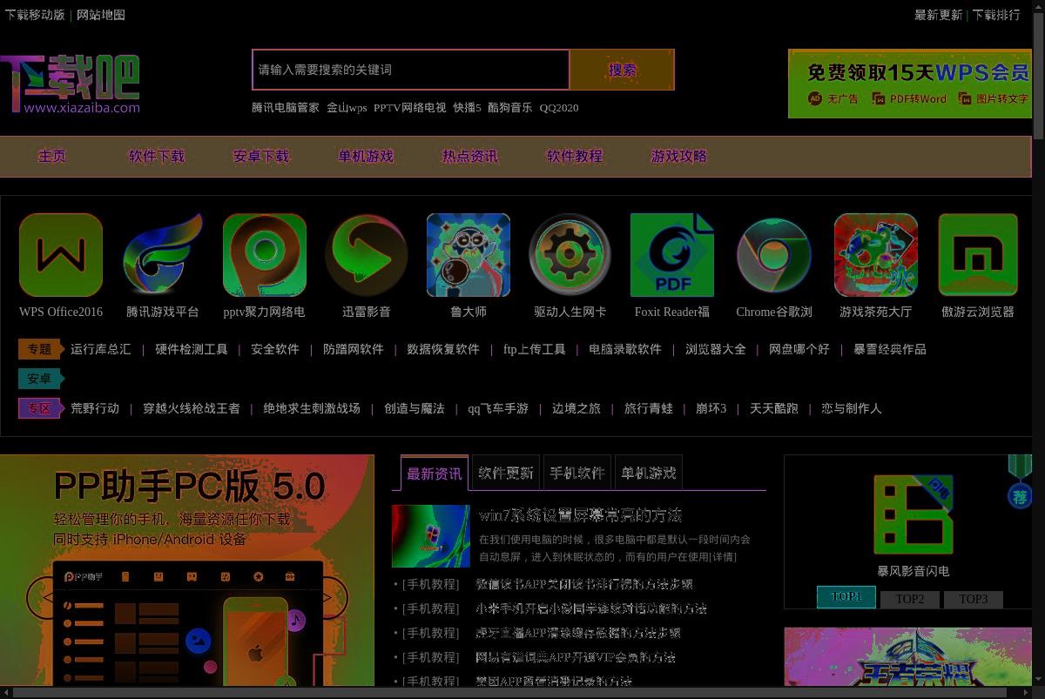Click the 专区 category label

(40, 408)
